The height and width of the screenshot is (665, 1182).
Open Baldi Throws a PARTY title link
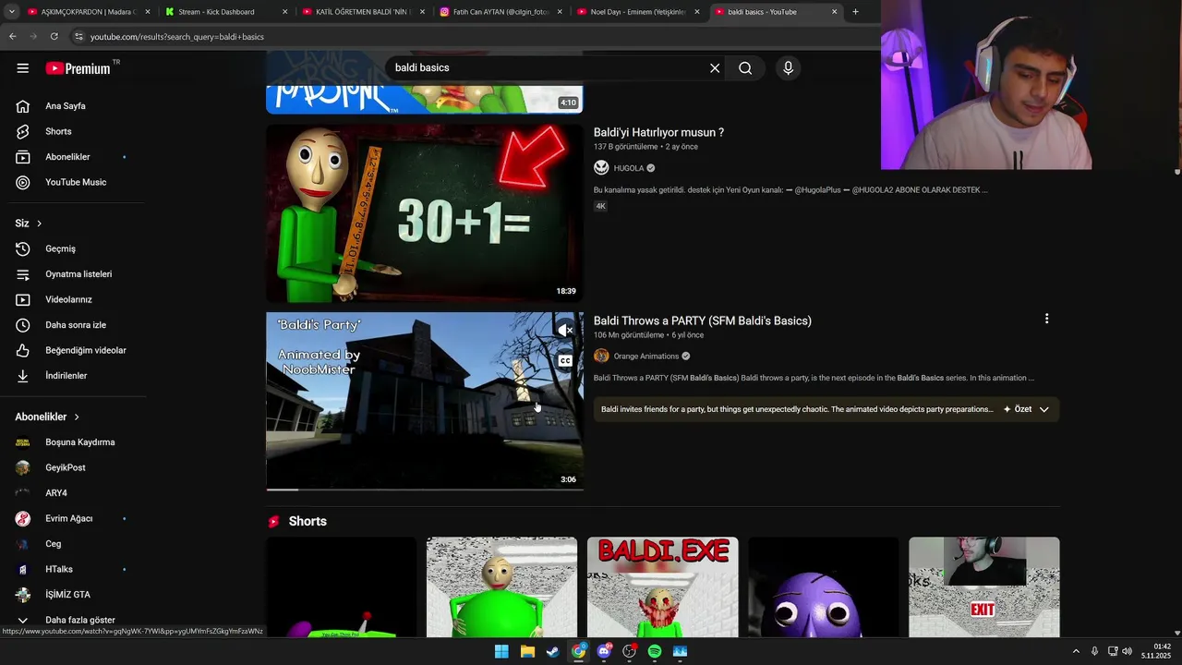point(703,321)
